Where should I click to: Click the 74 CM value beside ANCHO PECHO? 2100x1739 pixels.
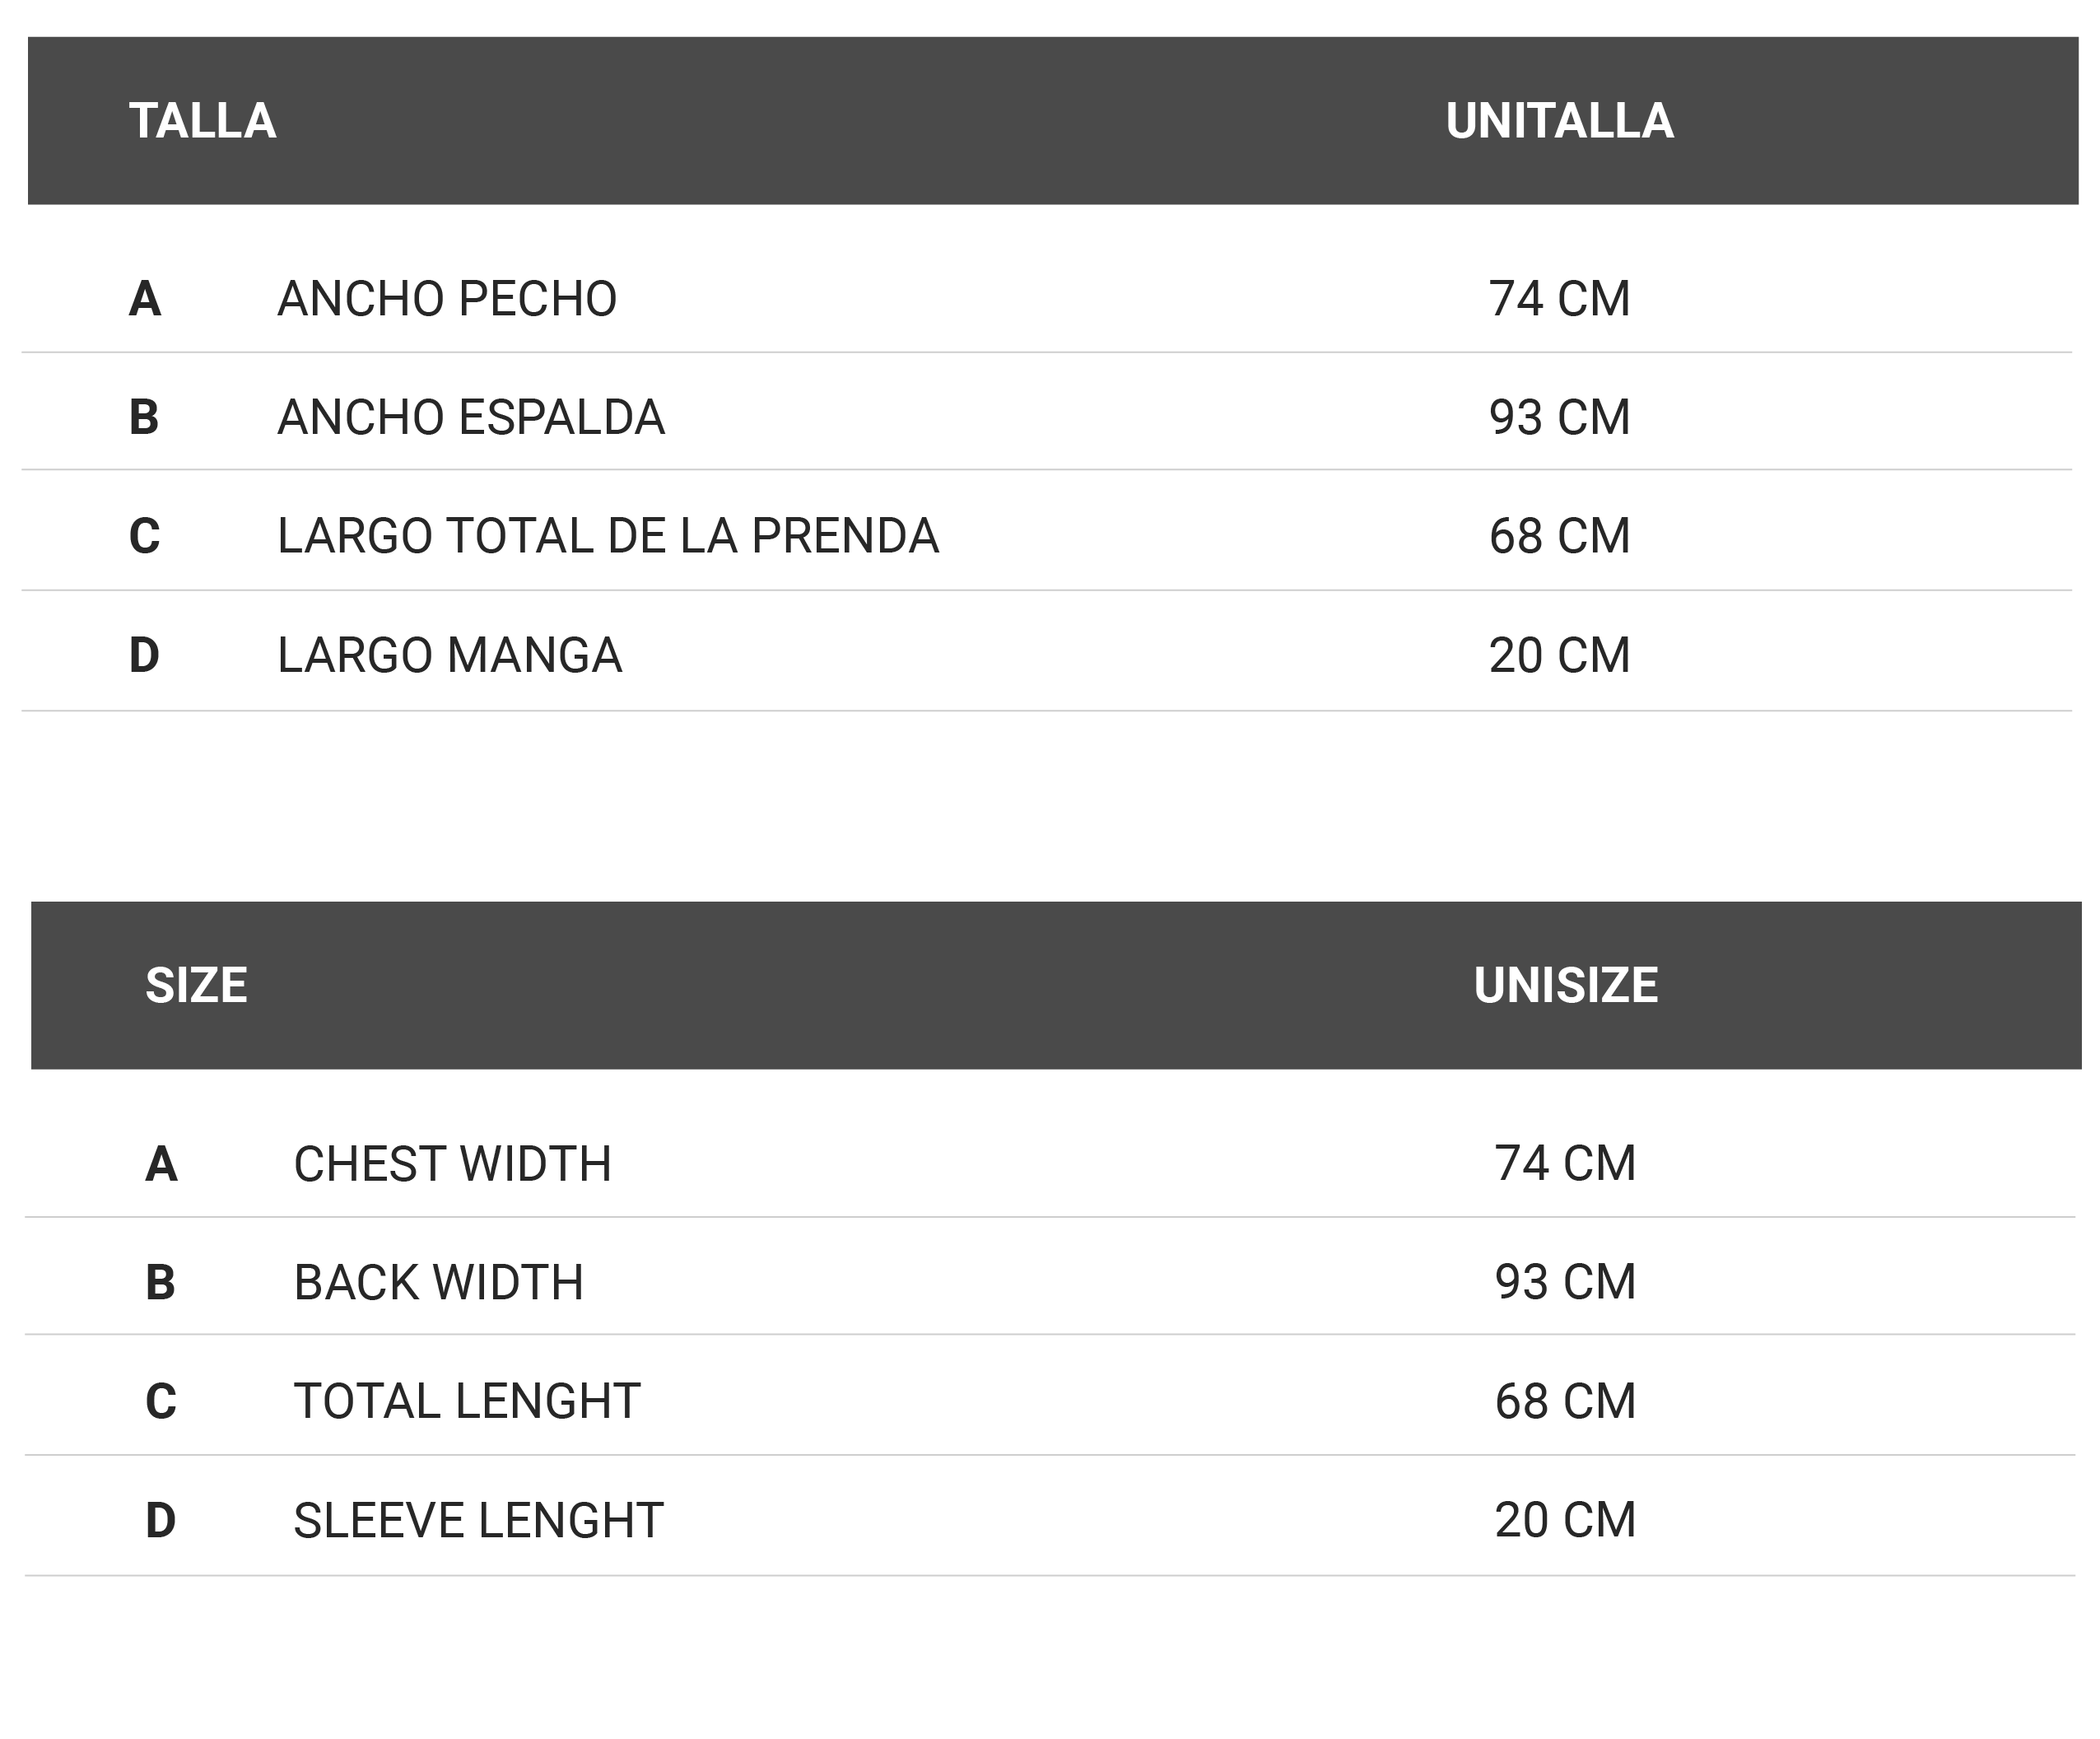1559,299
